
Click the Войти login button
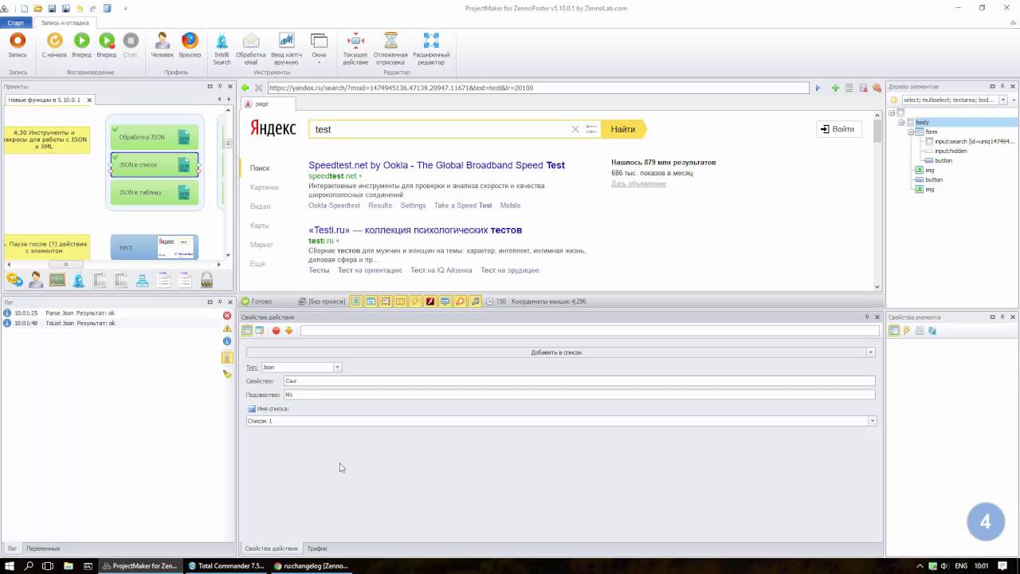(x=838, y=129)
